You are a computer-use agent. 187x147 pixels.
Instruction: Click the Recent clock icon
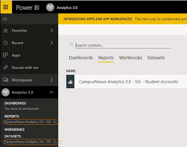pos(6,43)
